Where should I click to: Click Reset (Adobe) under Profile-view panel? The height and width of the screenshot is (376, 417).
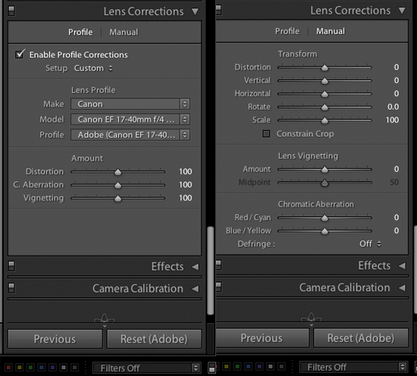pos(154,339)
